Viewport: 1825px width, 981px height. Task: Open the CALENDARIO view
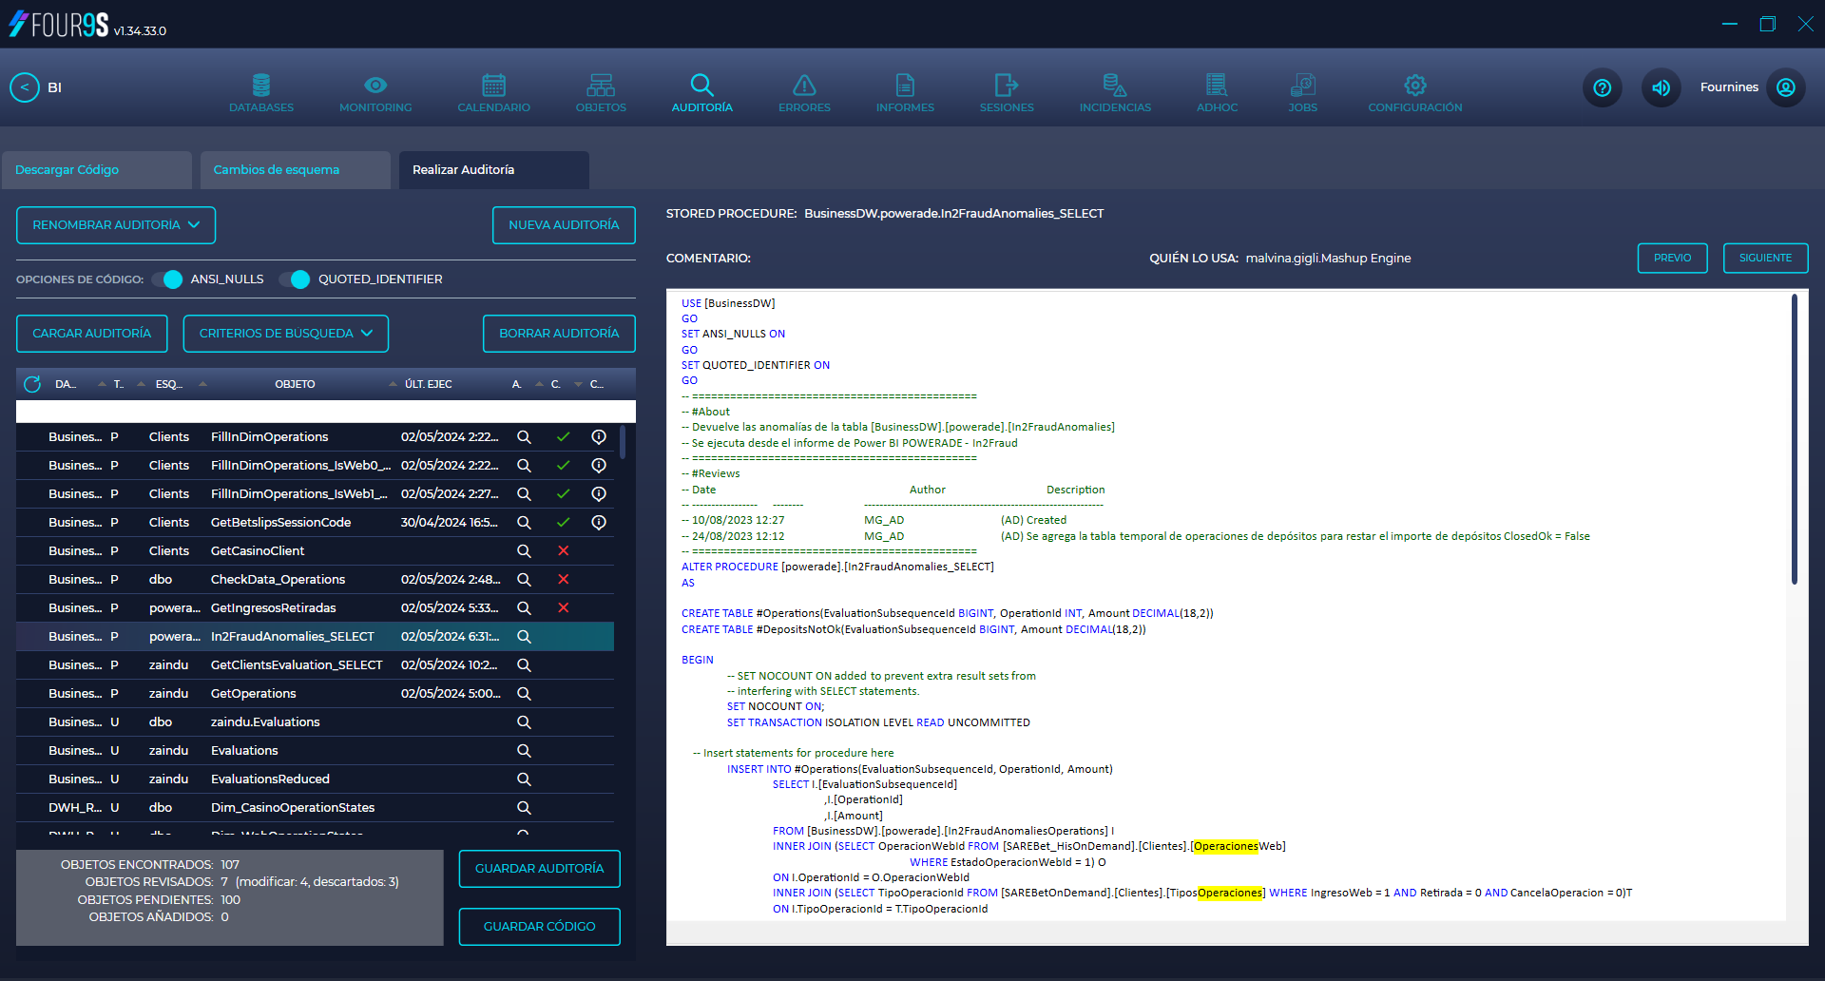[493, 90]
